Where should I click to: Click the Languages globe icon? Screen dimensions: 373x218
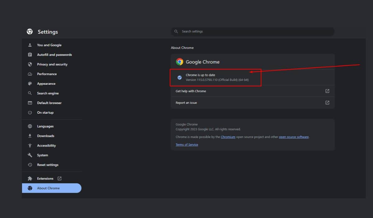click(30, 126)
